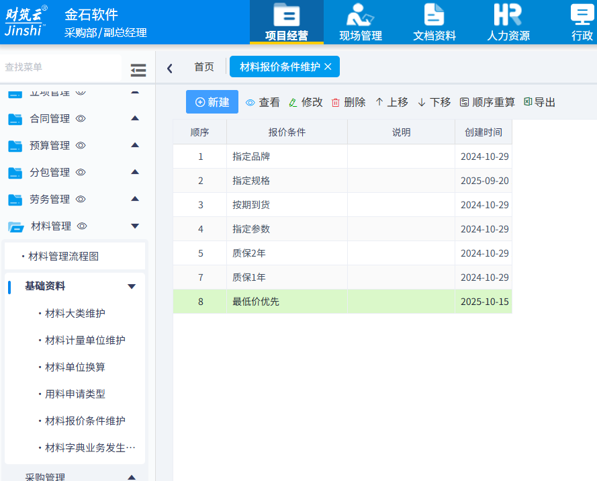
Task: Click the 新建 button
Action: [212, 101]
